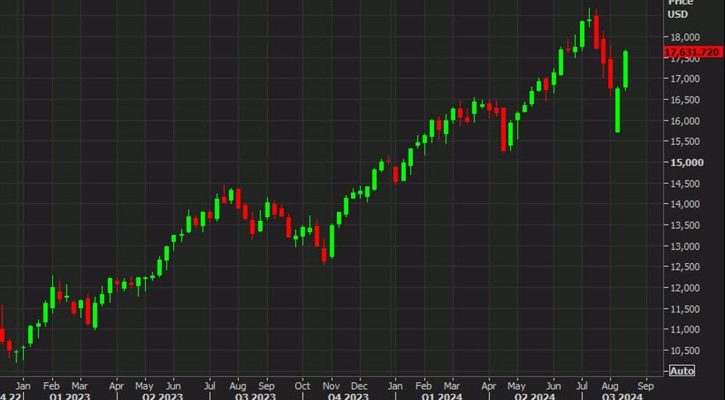Viewport: 725px width, 400px height.
Task: Pick the Q1 2024 quarter label
Action: pyautogui.click(x=441, y=396)
